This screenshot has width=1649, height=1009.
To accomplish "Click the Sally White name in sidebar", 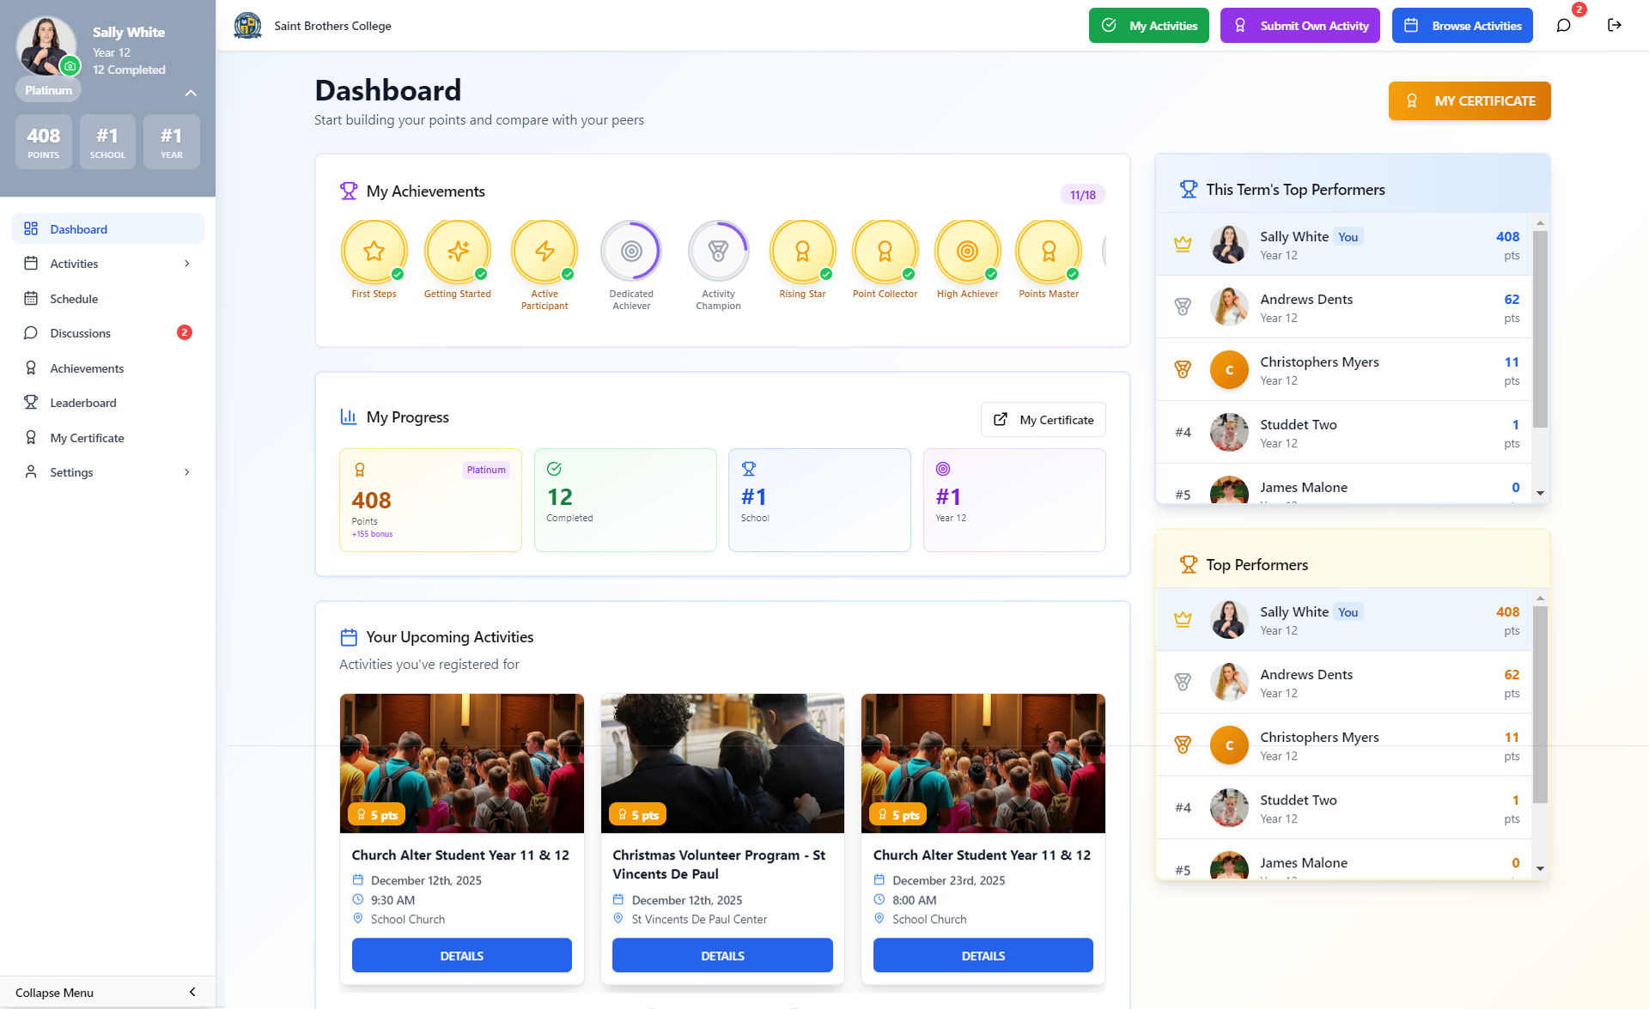I will coord(129,32).
